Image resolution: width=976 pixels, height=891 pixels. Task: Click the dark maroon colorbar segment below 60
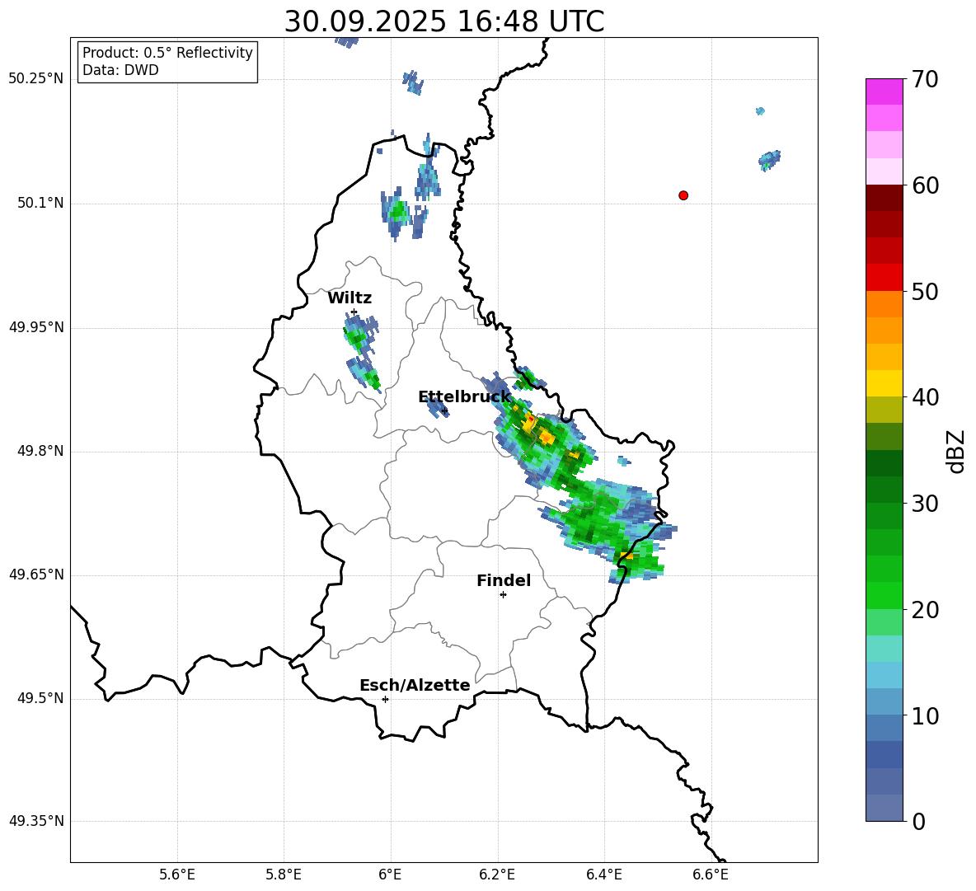pos(884,198)
